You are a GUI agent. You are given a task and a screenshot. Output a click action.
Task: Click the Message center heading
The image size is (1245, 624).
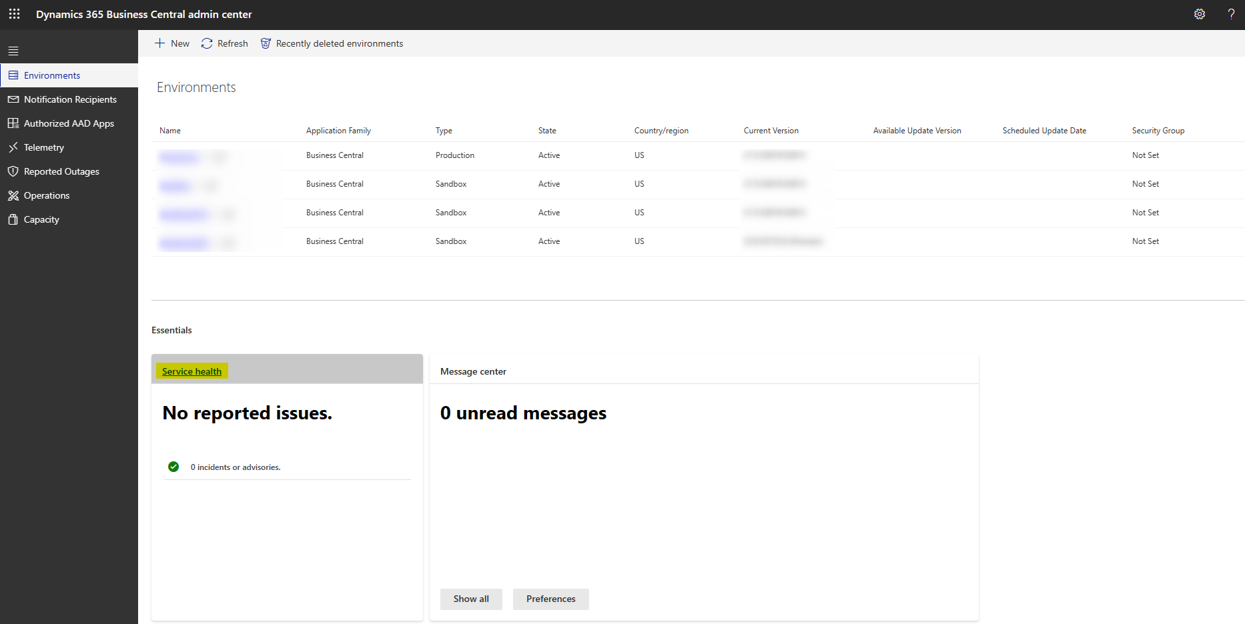[473, 371]
